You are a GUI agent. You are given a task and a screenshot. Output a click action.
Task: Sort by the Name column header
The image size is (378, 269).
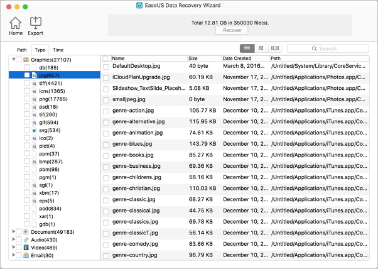point(149,58)
